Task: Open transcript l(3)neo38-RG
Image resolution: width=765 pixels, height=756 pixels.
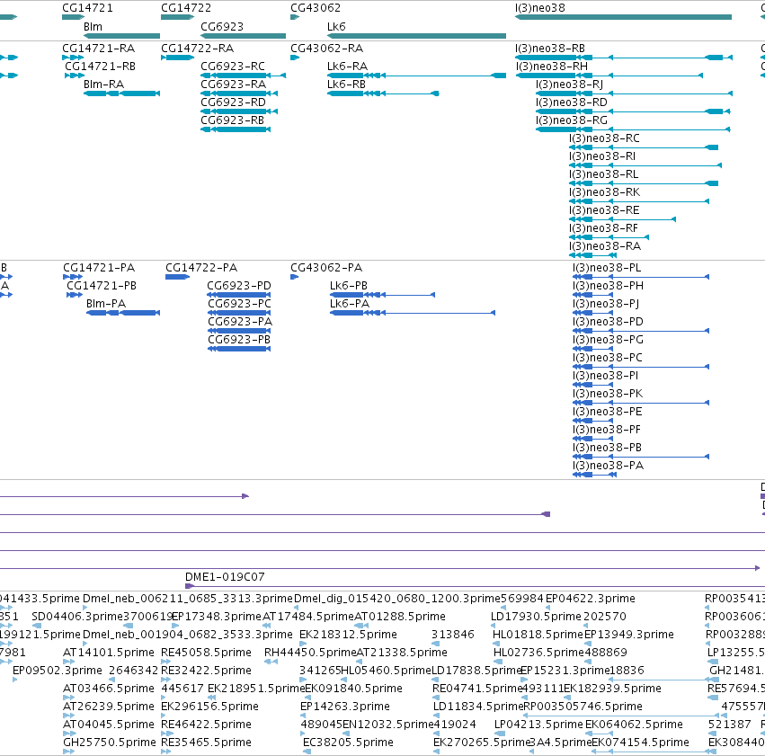Action: [572, 120]
